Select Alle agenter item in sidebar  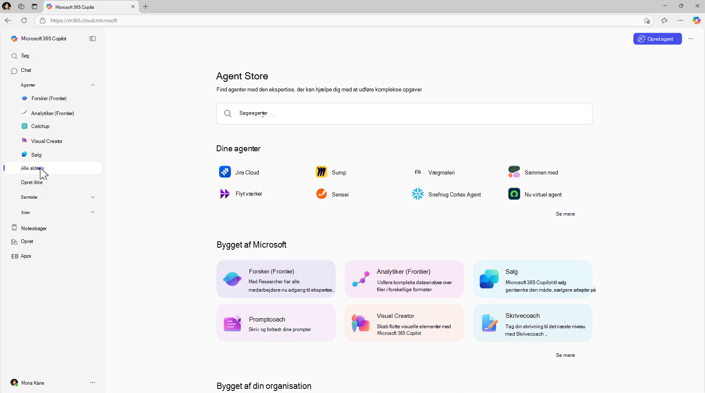[x=53, y=168]
